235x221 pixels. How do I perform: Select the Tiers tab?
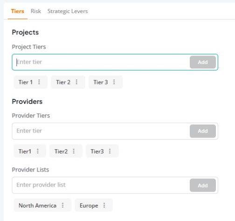(x=17, y=11)
